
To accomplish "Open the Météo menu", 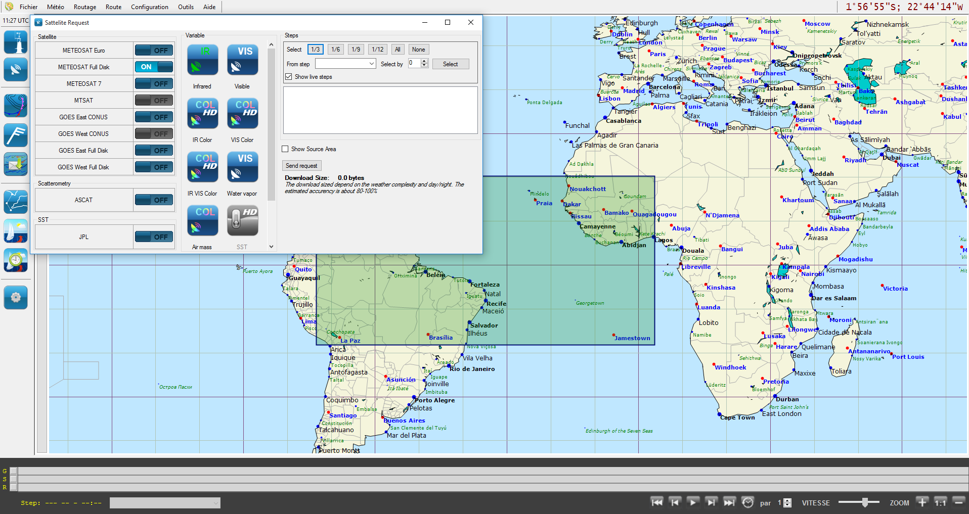I will (x=55, y=7).
